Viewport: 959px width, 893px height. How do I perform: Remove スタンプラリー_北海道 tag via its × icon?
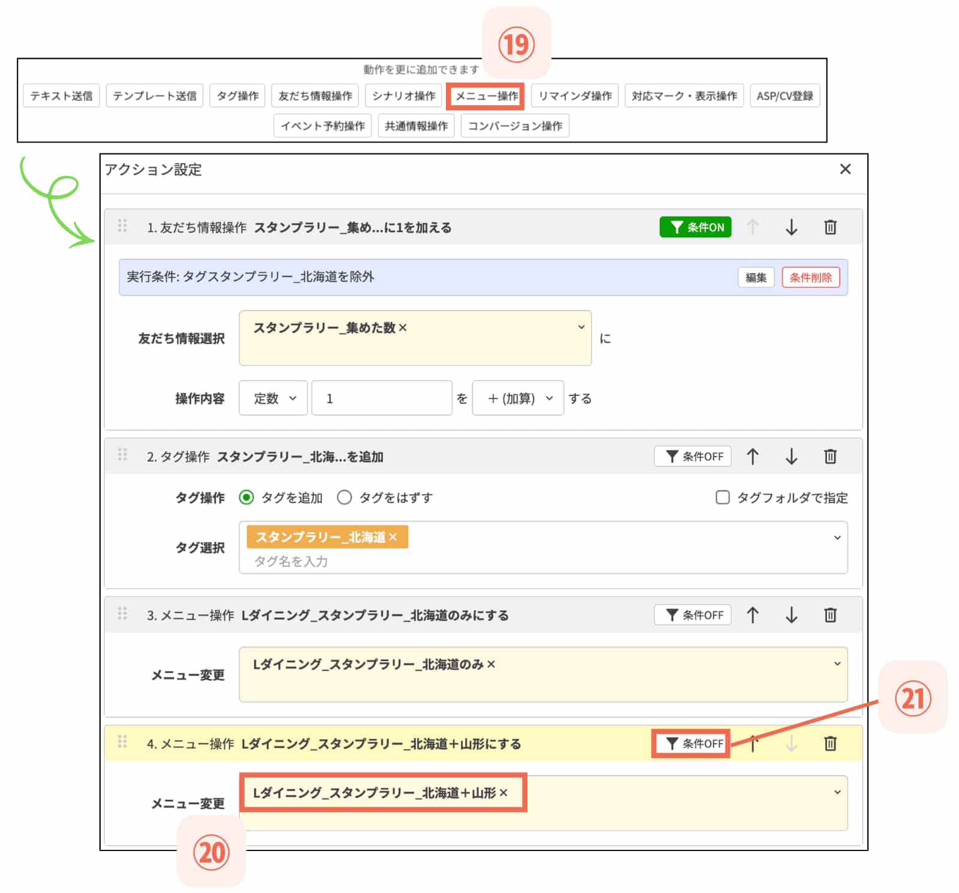(400, 536)
